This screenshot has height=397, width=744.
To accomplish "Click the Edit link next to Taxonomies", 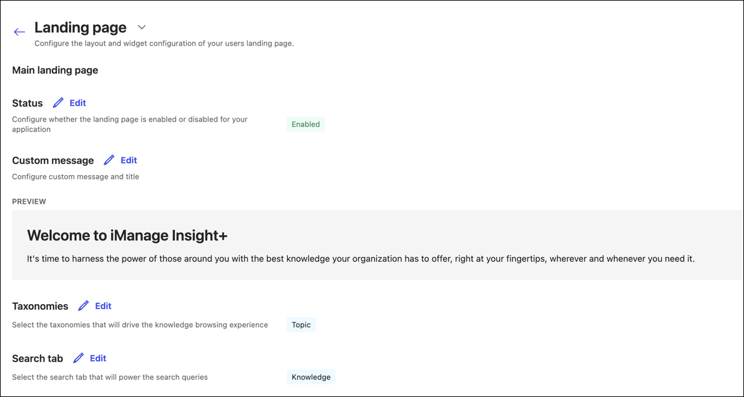I will tap(103, 305).
